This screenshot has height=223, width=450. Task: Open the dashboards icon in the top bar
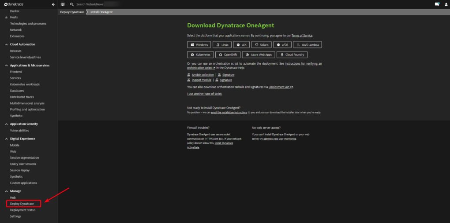point(63,4)
